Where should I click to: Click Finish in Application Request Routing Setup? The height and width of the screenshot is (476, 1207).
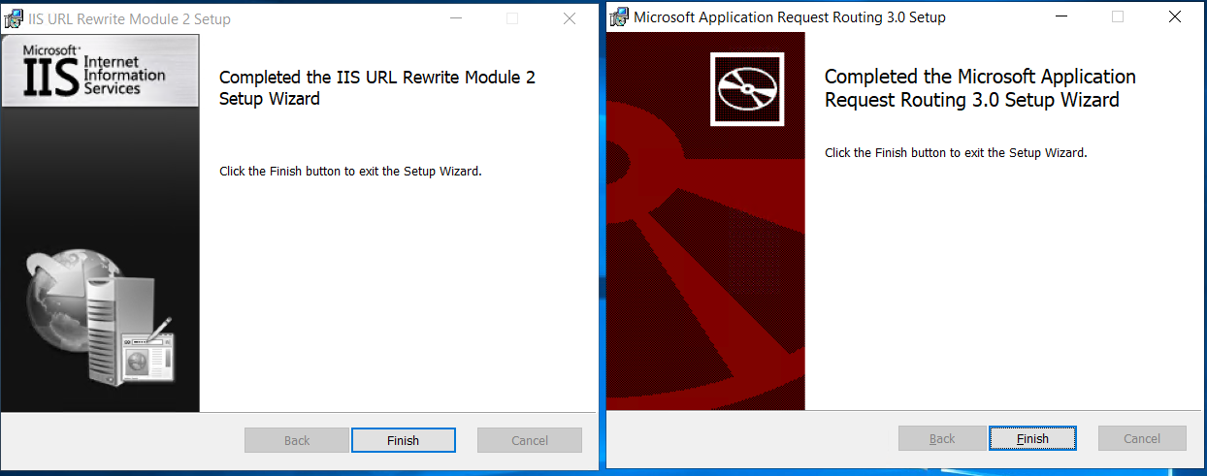pyautogui.click(x=1032, y=438)
